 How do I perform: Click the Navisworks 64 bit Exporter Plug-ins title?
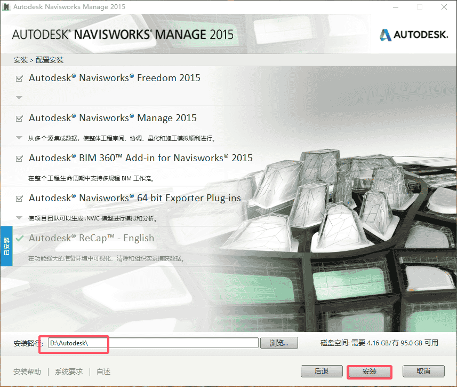click(135, 198)
